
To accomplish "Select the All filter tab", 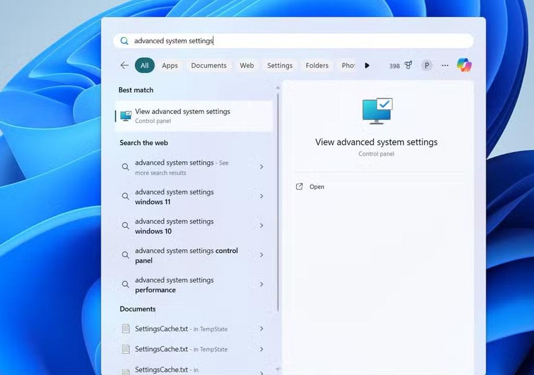I will (144, 65).
